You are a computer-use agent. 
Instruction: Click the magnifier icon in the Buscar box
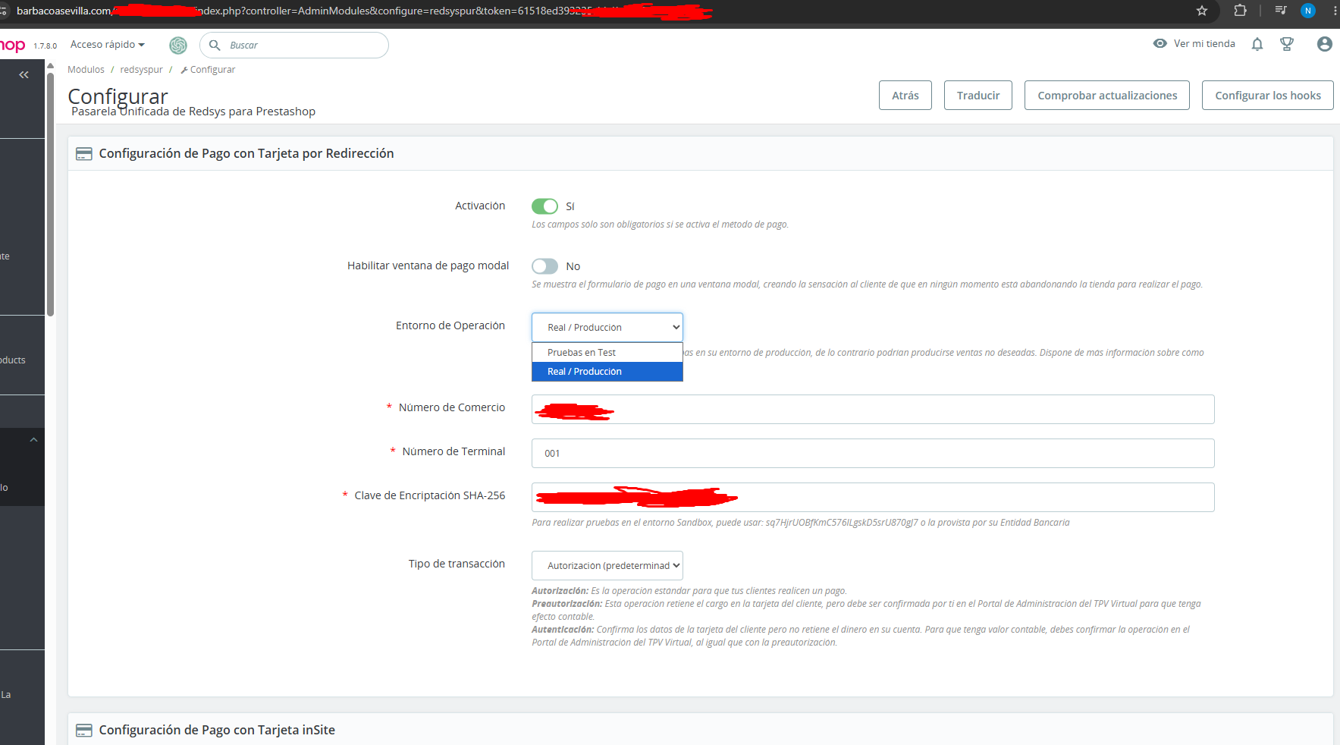point(215,46)
